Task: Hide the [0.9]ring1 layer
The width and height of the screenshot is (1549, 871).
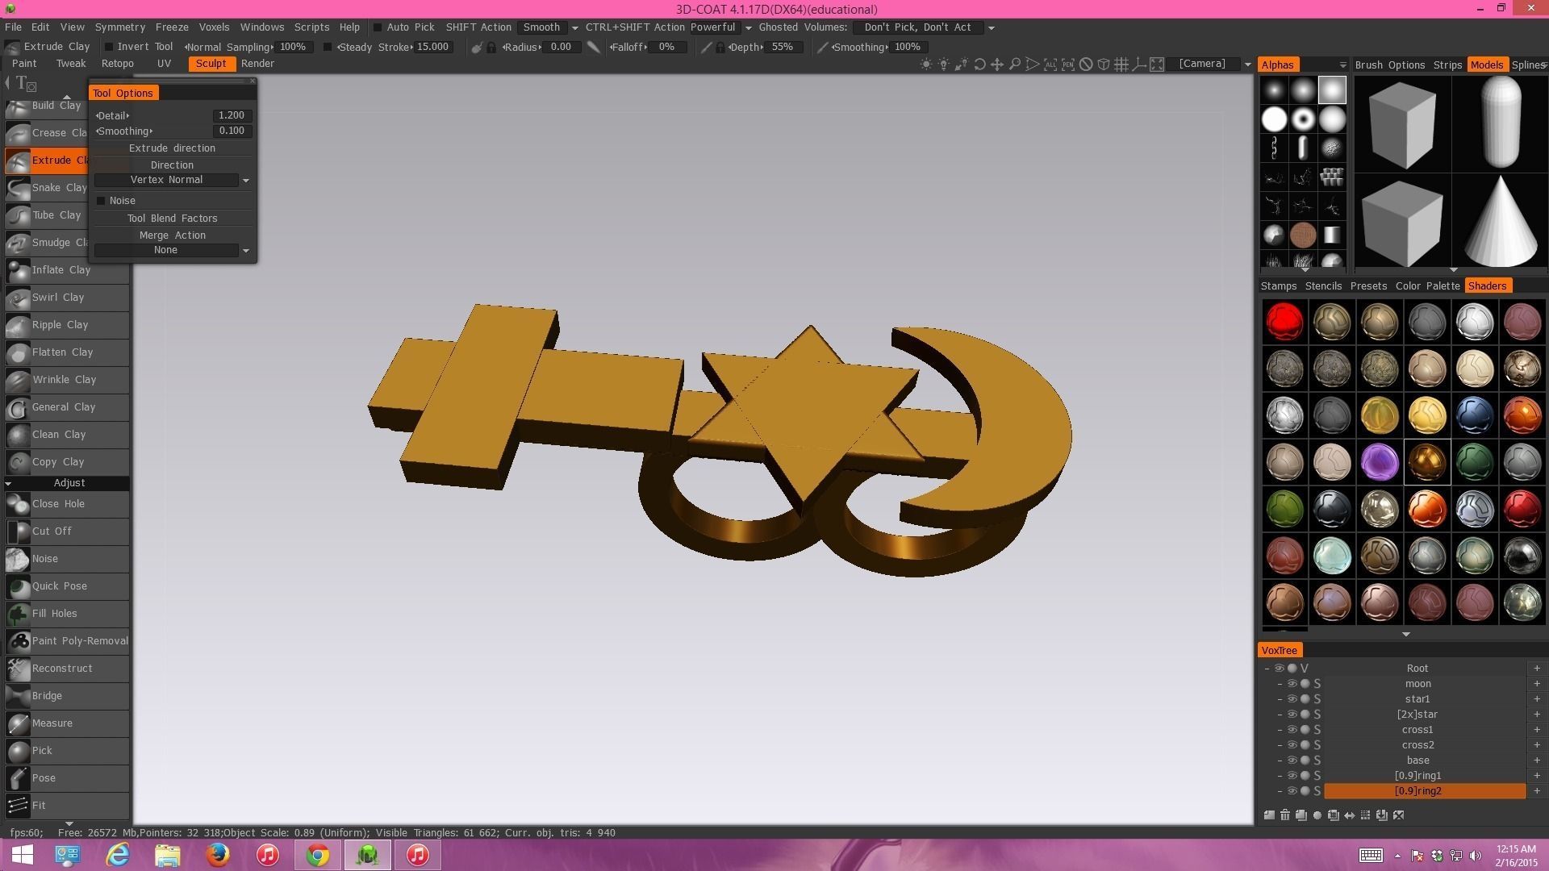Action: (x=1292, y=776)
